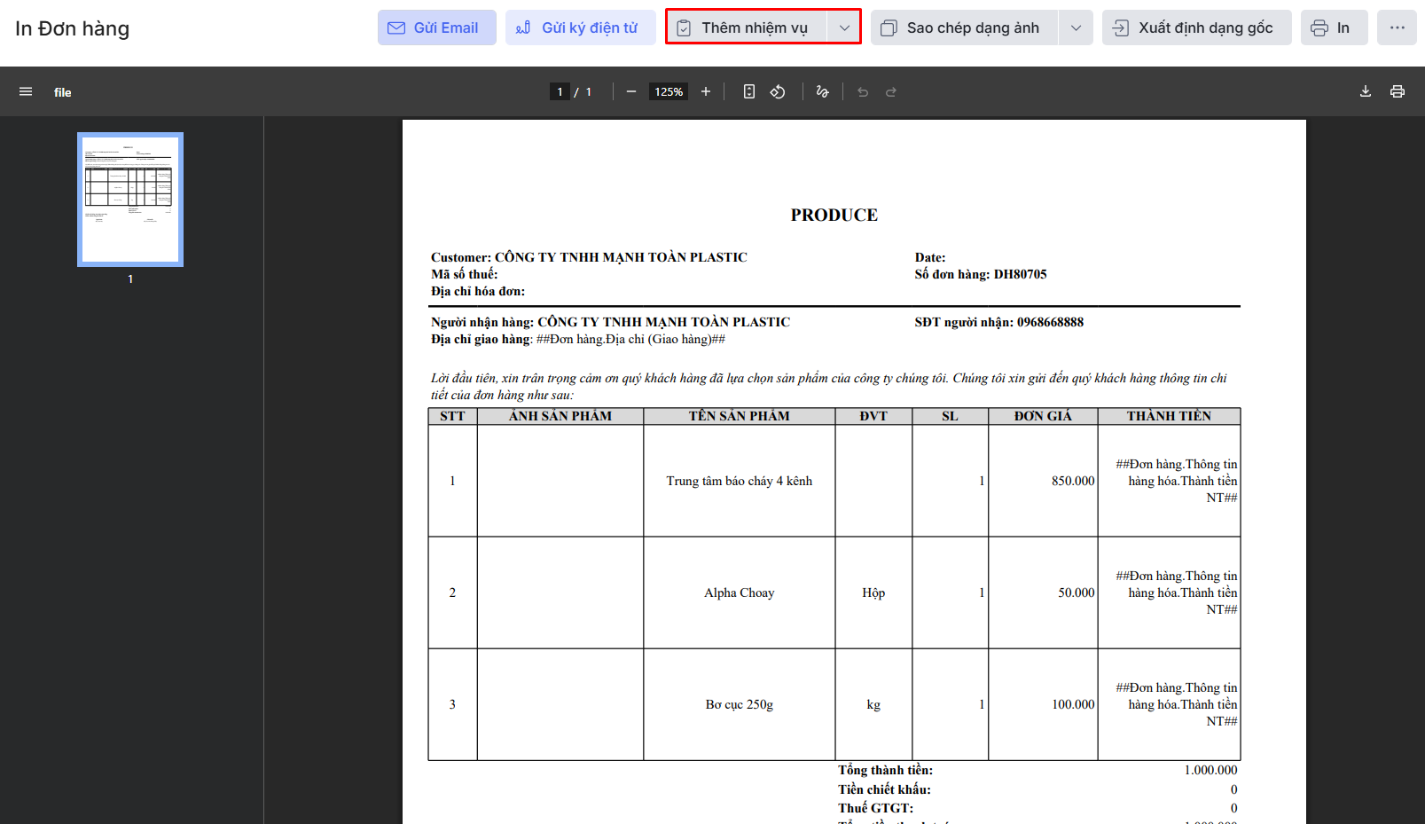
Task: Click the unit price 850.000
Action: click(x=1073, y=481)
